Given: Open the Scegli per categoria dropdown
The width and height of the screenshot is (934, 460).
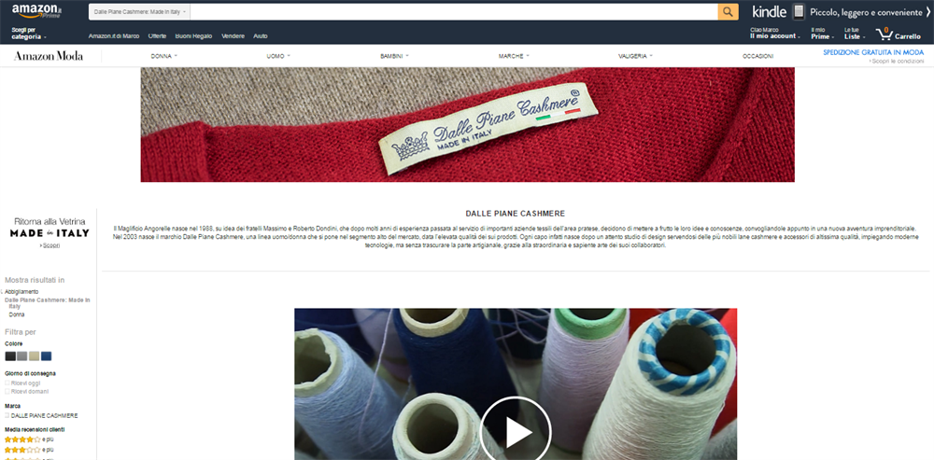Looking at the screenshot, I should (28, 34).
